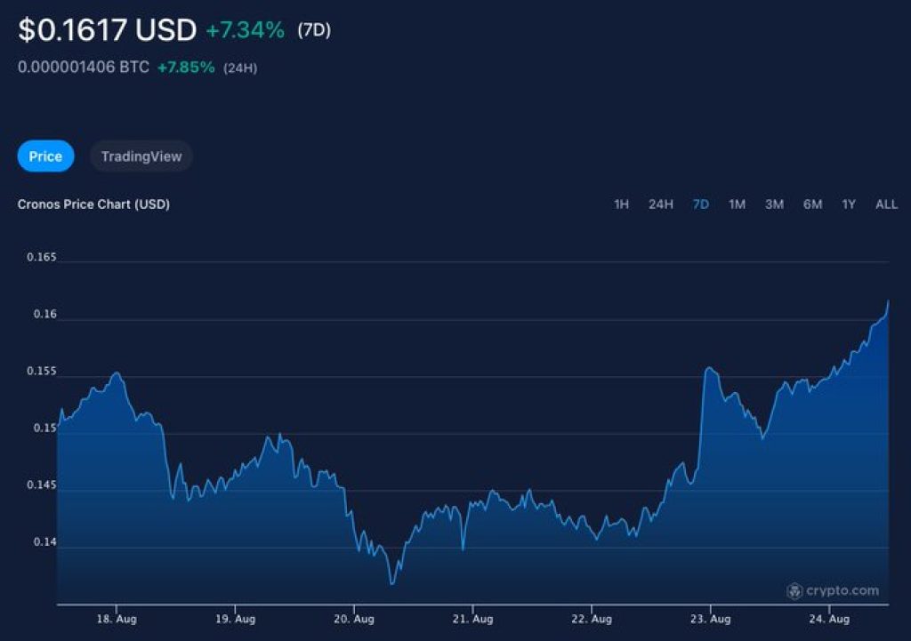Viewport: 911px width, 641px height.
Task: Click the 22. Aug axis label
Action: [592, 619]
